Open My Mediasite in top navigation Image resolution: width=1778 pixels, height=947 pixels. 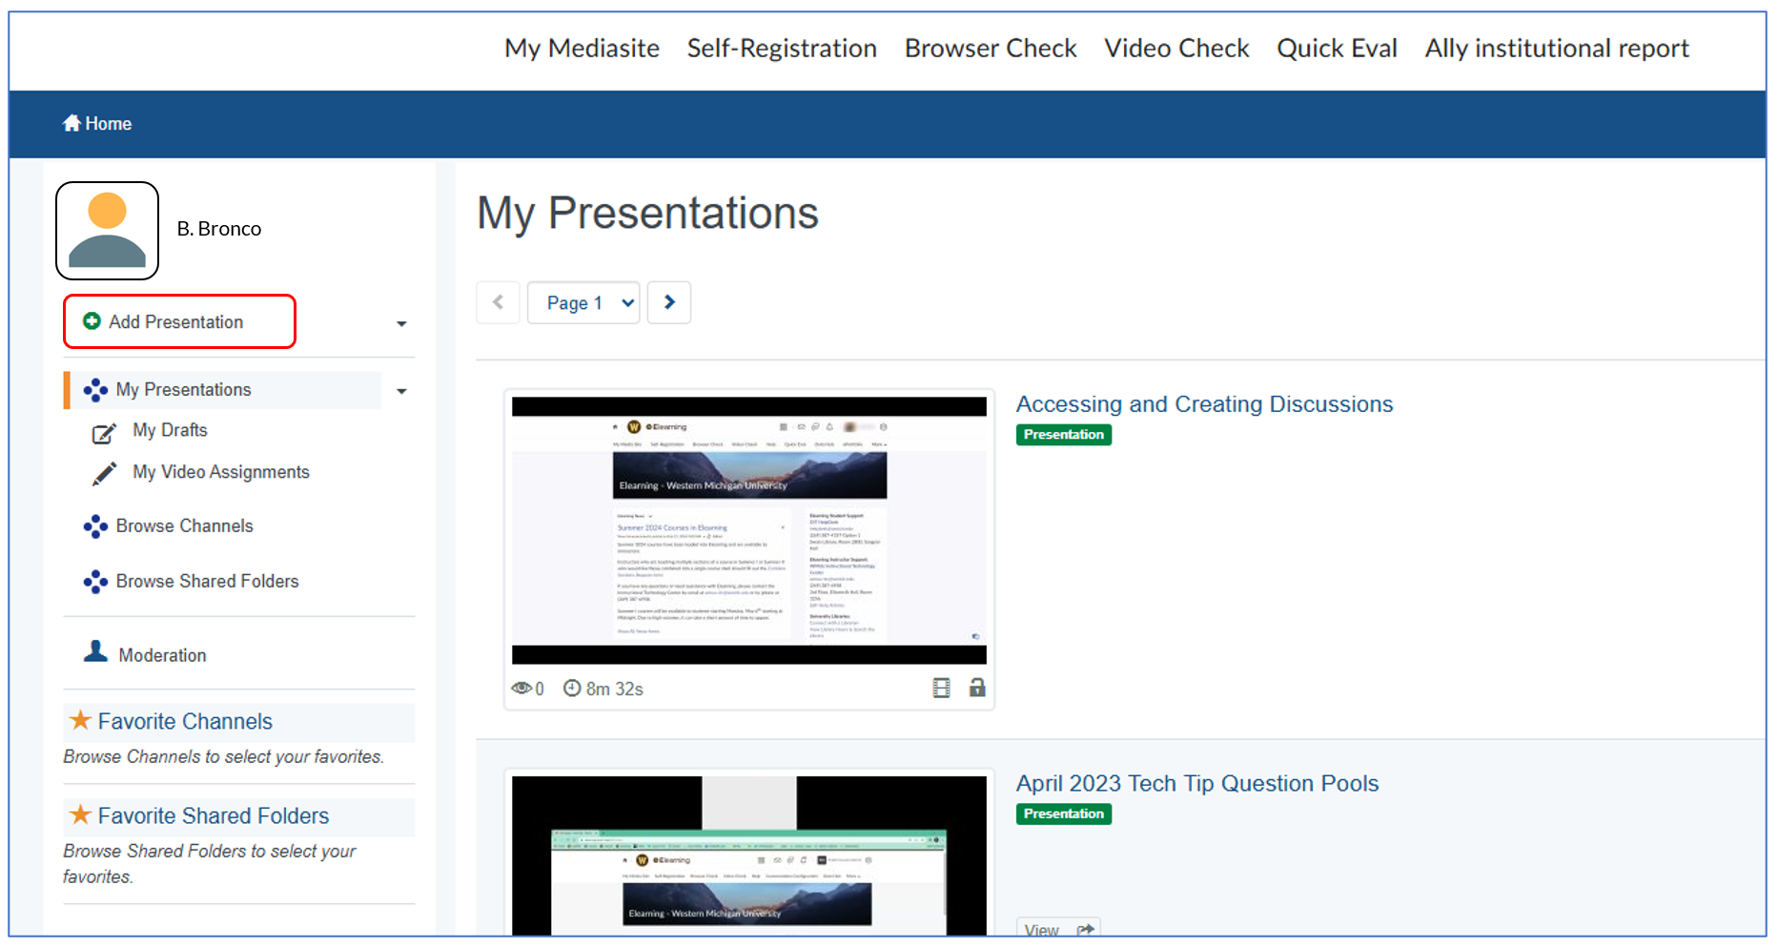[x=582, y=48]
